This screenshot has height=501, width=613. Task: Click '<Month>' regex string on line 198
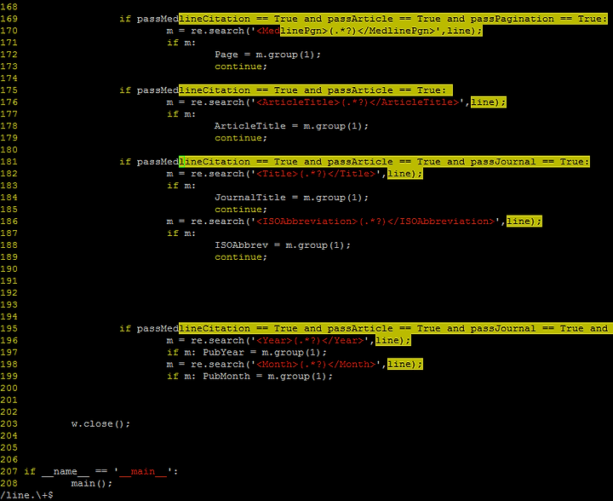pos(316,365)
